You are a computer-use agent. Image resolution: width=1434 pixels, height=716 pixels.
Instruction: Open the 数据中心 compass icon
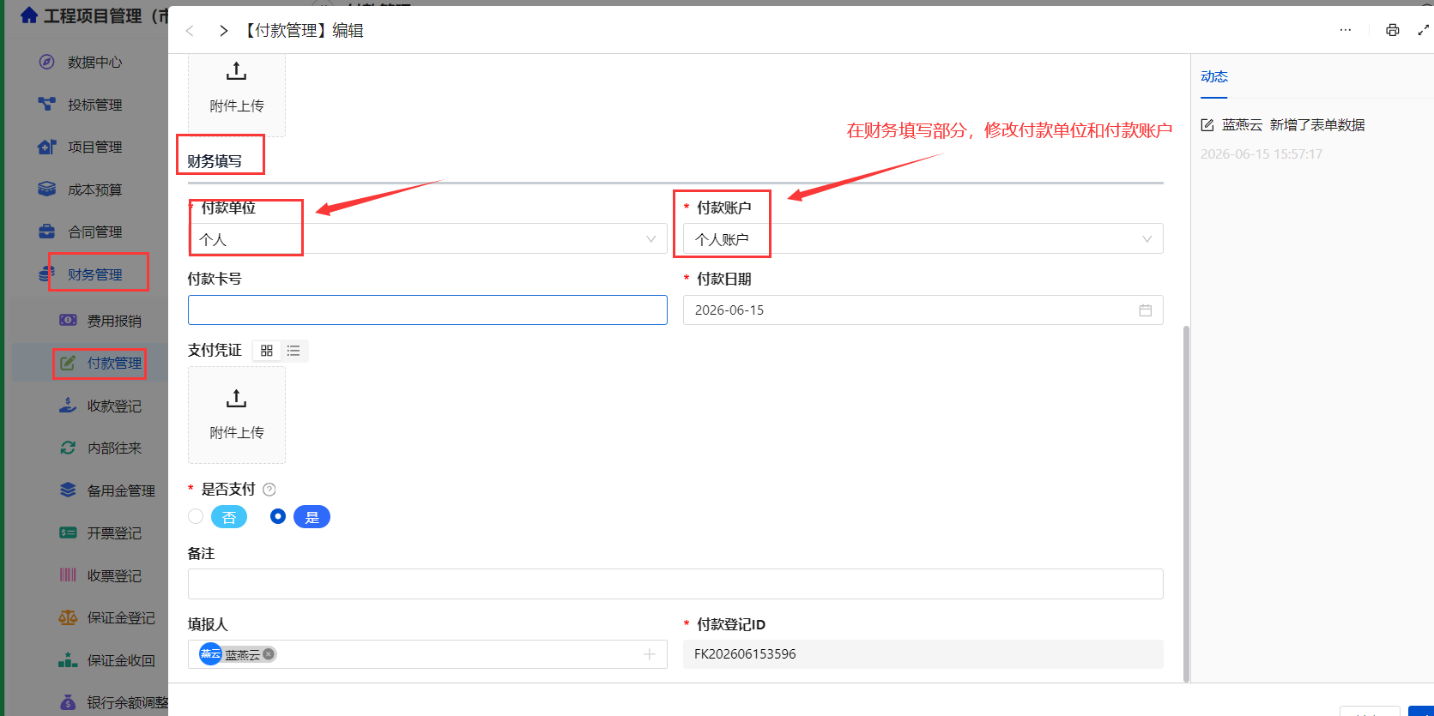(x=47, y=62)
